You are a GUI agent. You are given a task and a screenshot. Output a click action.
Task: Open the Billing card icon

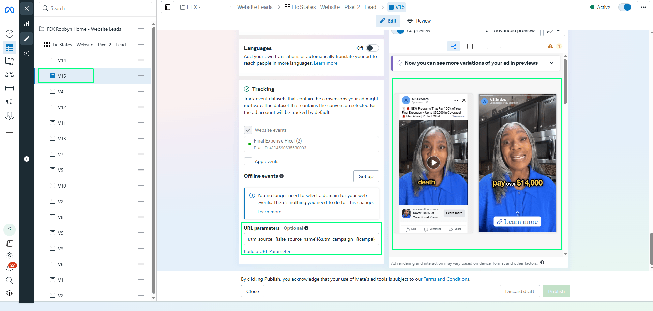[10, 89]
